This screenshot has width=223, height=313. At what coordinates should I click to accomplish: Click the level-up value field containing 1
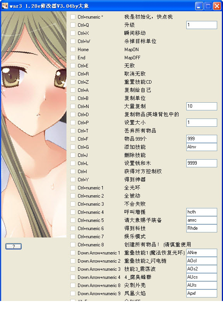202,25
